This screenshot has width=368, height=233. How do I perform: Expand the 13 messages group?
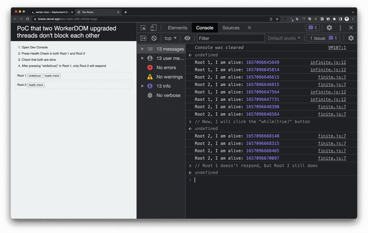pyautogui.click(x=143, y=49)
